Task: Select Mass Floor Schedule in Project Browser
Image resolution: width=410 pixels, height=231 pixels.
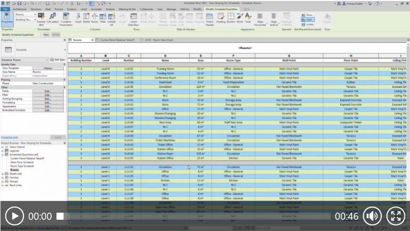Action: click(22, 162)
